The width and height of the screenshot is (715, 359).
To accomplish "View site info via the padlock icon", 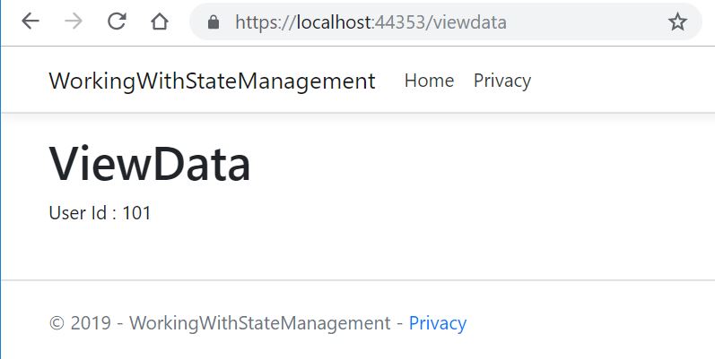I will point(214,22).
